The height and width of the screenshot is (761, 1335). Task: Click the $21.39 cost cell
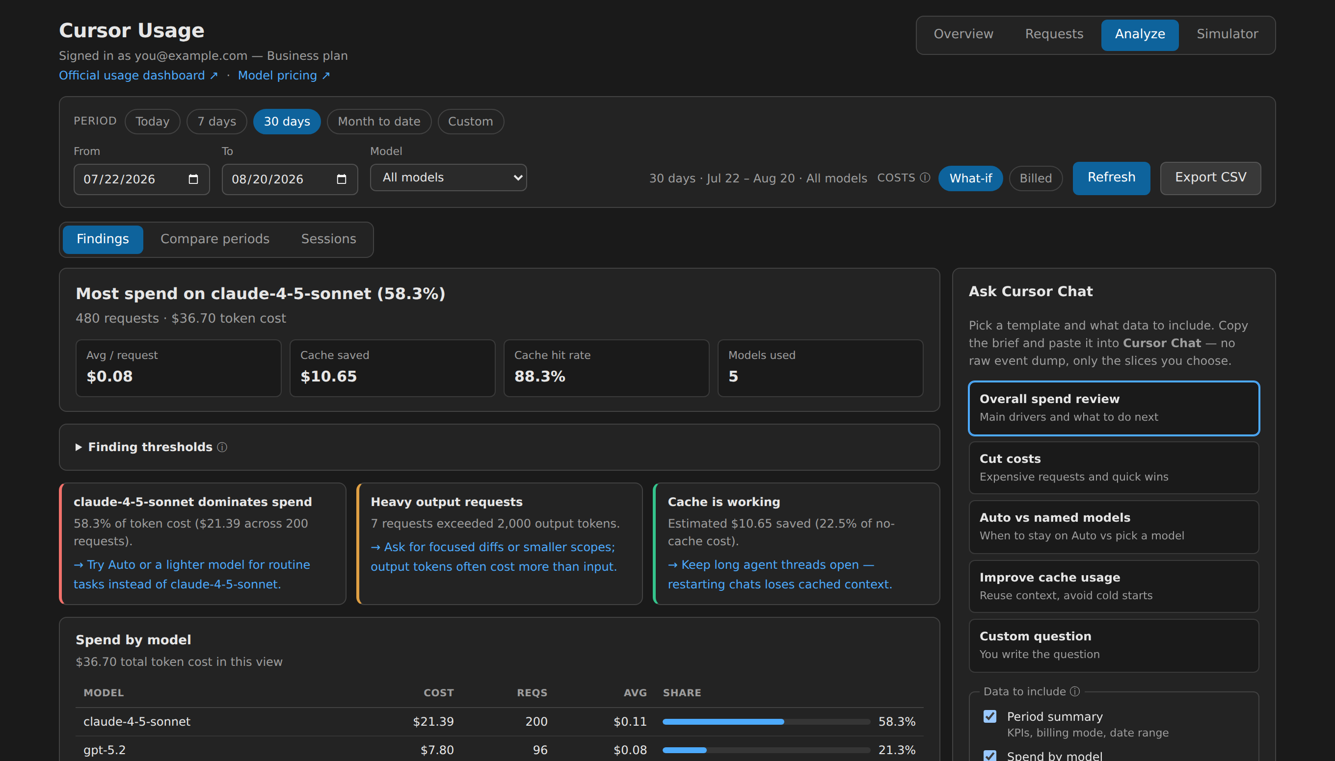pyautogui.click(x=433, y=722)
